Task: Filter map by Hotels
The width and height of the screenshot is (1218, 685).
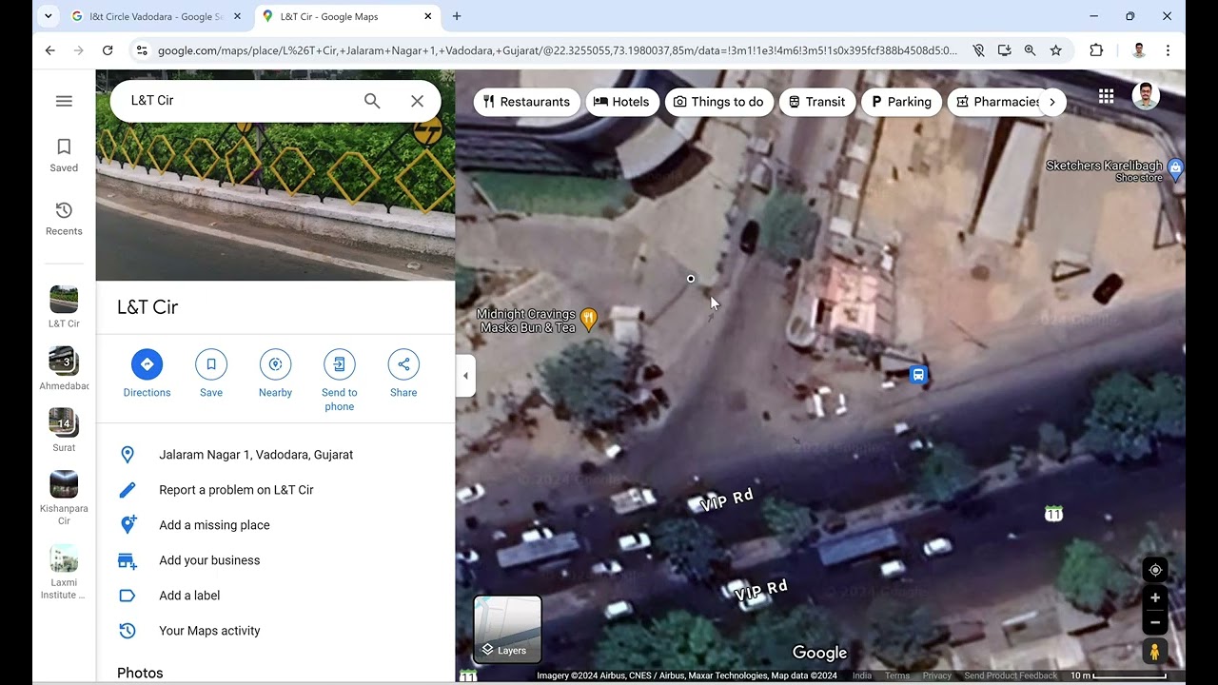Action: click(x=622, y=102)
